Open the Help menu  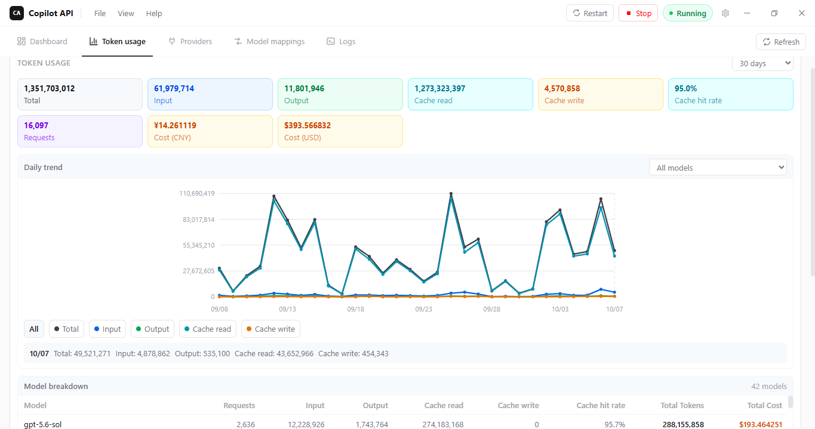[x=154, y=13]
